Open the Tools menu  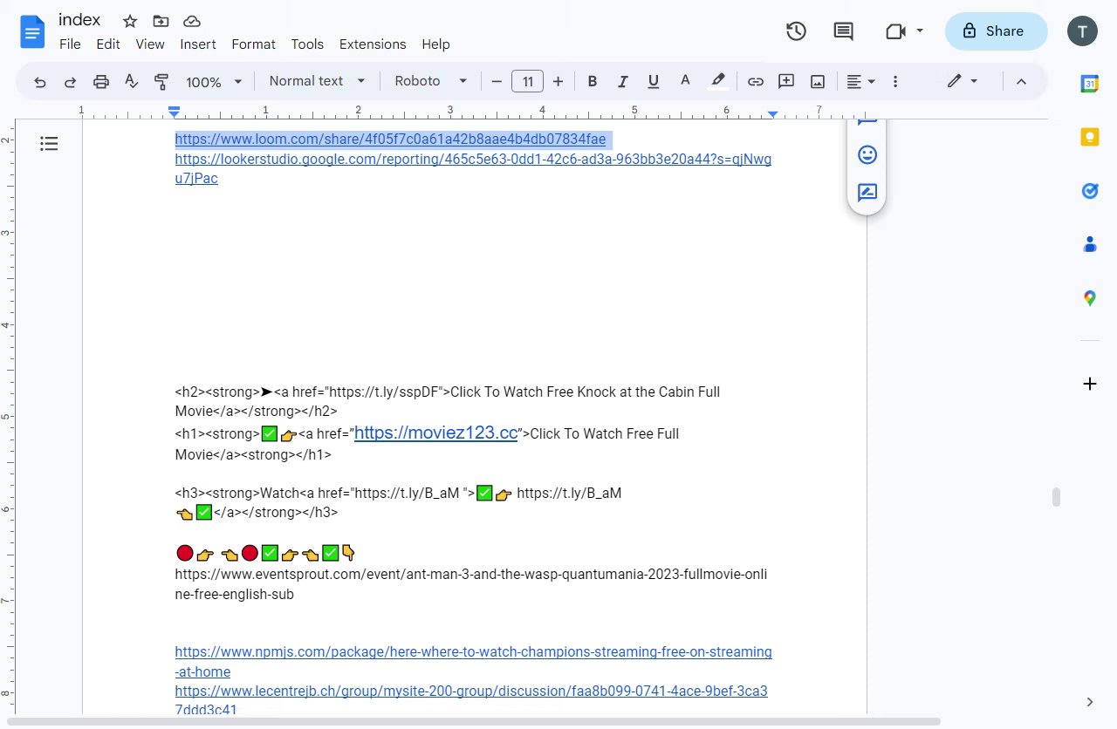pyautogui.click(x=307, y=44)
